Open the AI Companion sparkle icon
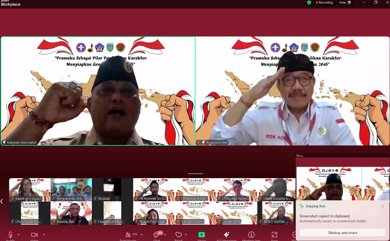Viewport: 390px width, 241px height. [226, 235]
